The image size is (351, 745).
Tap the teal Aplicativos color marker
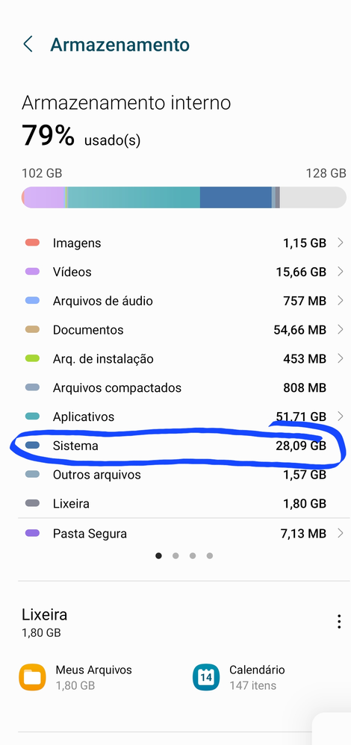click(x=32, y=417)
